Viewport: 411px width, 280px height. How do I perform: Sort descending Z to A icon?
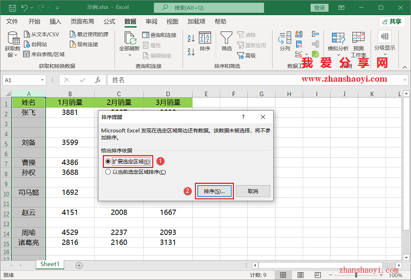click(191, 51)
